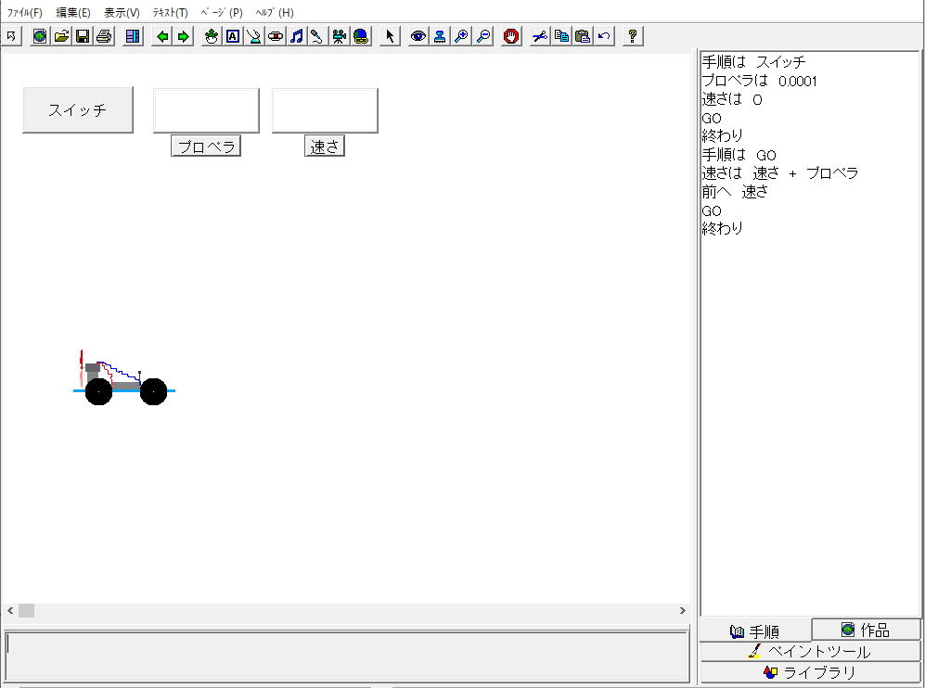
Task: Click the horizontal scrollbar right arrow
Action: [x=683, y=610]
